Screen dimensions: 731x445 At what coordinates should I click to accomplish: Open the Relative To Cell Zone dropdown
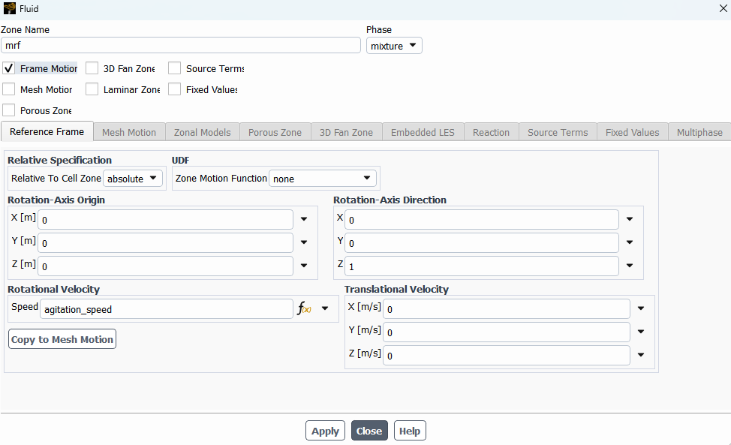pyautogui.click(x=133, y=179)
